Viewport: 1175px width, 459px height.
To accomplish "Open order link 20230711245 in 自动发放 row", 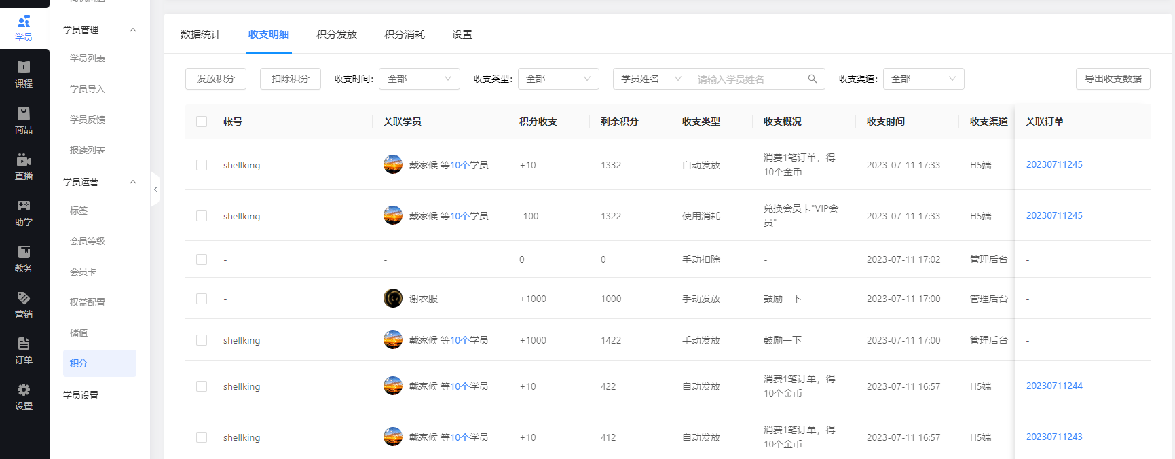I will click(1054, 164).
